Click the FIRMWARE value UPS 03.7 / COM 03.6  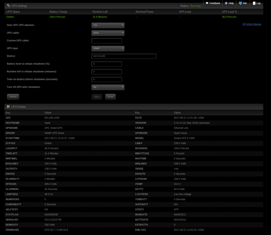[56, 230]
